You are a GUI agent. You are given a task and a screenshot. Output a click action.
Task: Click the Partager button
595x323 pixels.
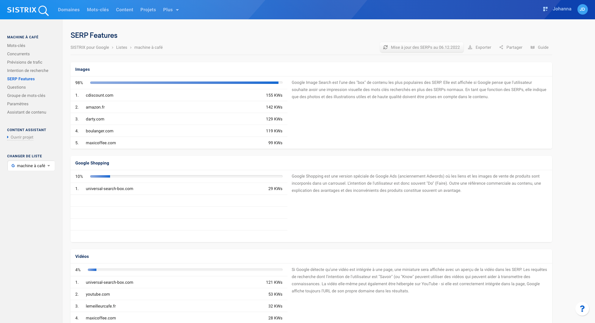click(x=511, y=47)
